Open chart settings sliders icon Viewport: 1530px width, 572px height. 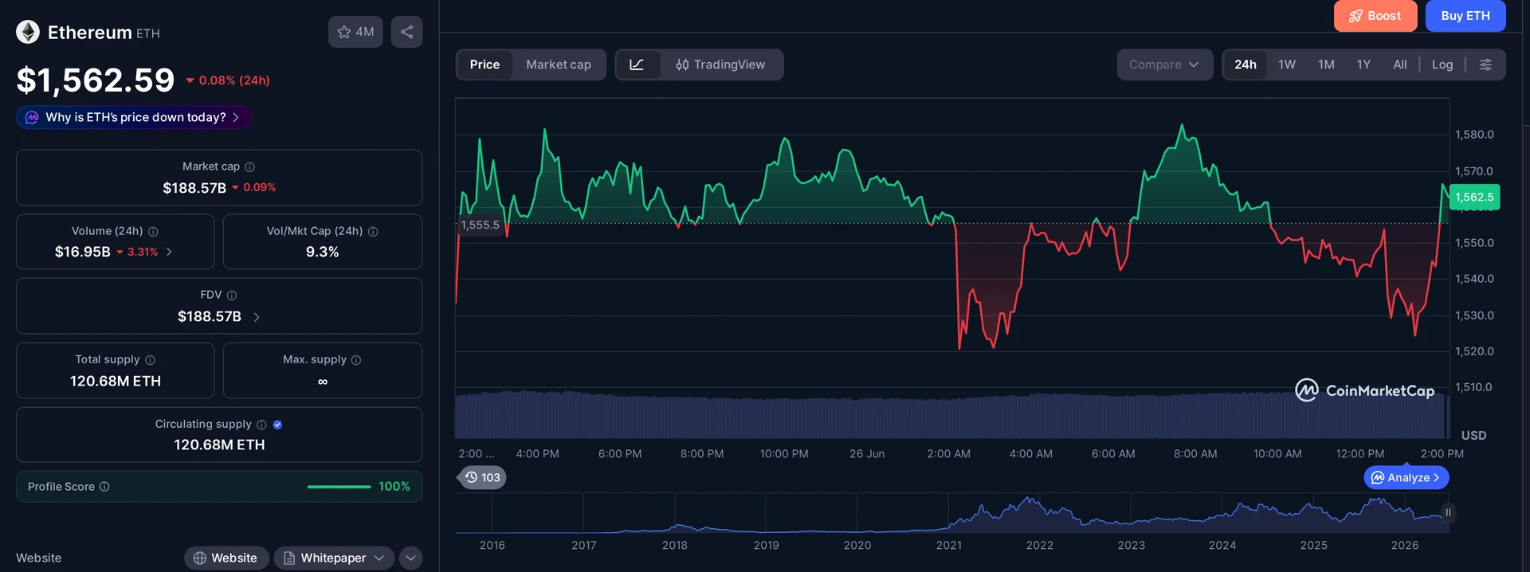pos(1485,65)
